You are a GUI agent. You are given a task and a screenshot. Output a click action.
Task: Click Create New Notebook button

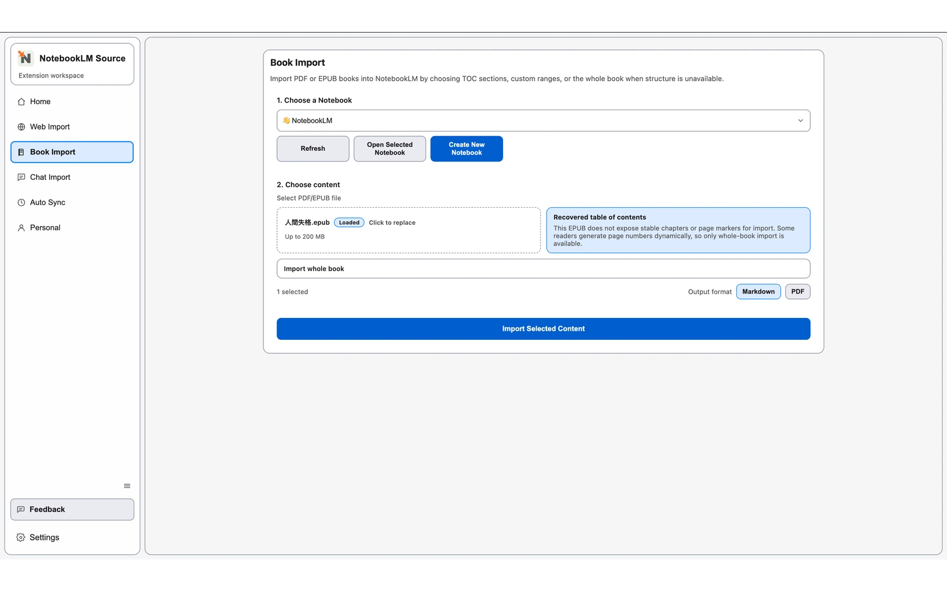click(466, 149)
